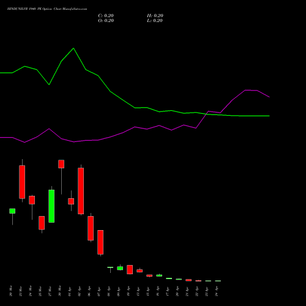Click the 27 Mar date label

pyautogui.click(x=50, y=291)
